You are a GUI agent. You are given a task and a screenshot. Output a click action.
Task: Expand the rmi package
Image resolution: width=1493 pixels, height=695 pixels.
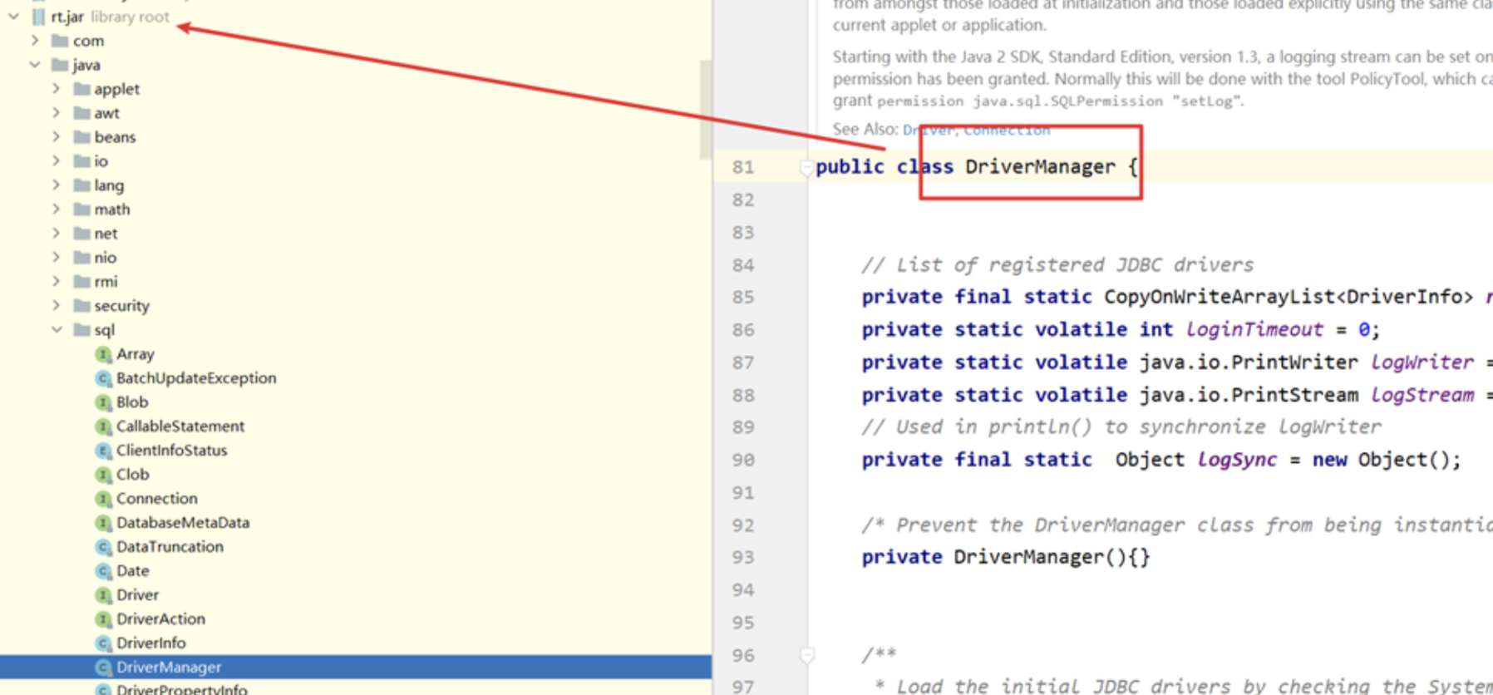click(57, 281)
